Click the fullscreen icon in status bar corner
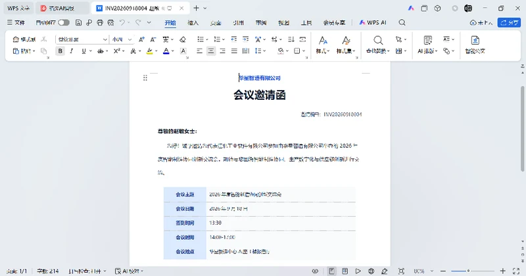This screenshot has width=526, height=276. point(516,271)
